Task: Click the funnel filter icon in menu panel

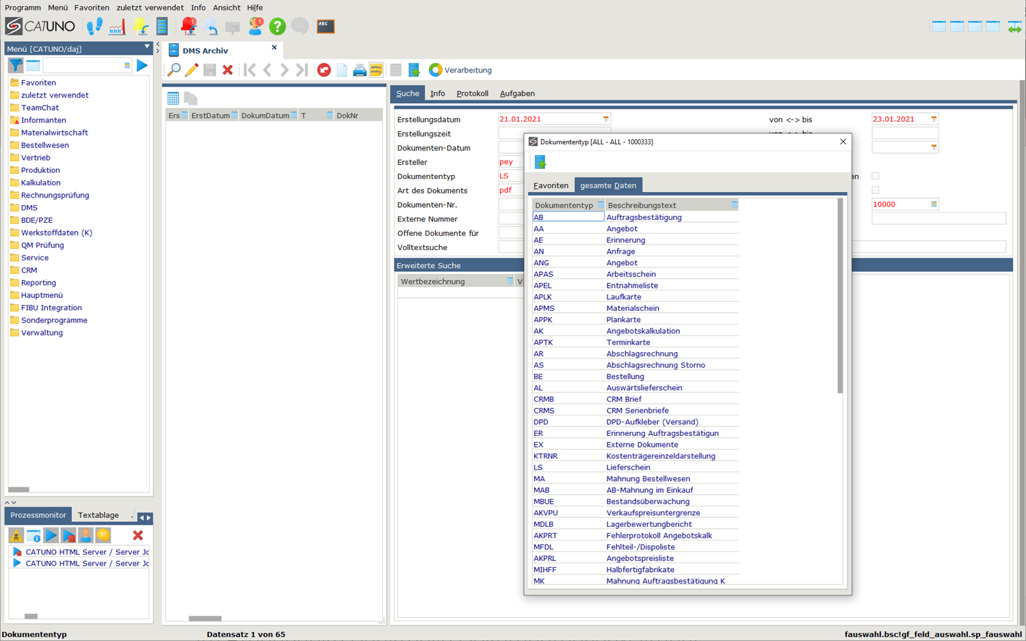Action: [15, 66]
